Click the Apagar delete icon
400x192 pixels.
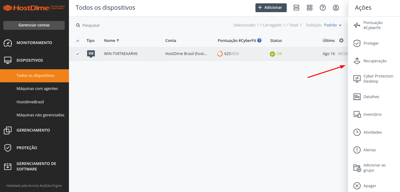(357, 186)
